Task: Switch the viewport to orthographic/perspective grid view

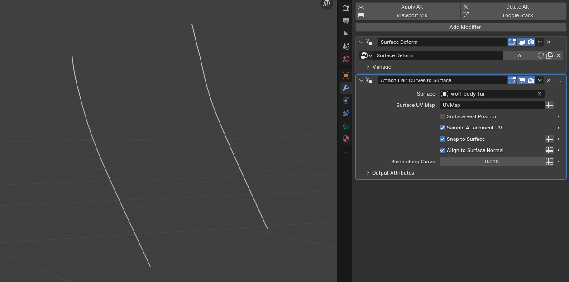Action: tap(326, 4)
